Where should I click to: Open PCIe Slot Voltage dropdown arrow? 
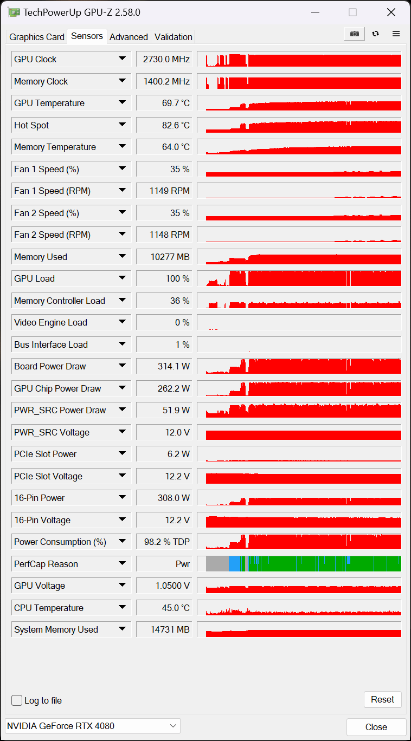point(122,476)
